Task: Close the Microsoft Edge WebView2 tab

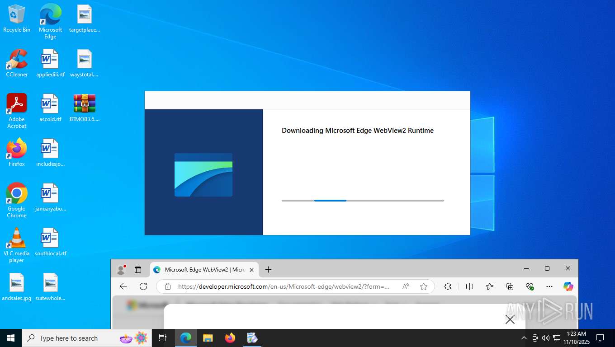Action: click(x=252, y=270)
